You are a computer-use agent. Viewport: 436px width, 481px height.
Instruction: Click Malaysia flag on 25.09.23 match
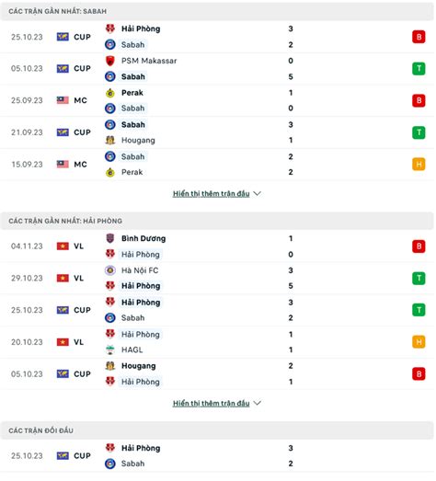click(x=63, y=100)
